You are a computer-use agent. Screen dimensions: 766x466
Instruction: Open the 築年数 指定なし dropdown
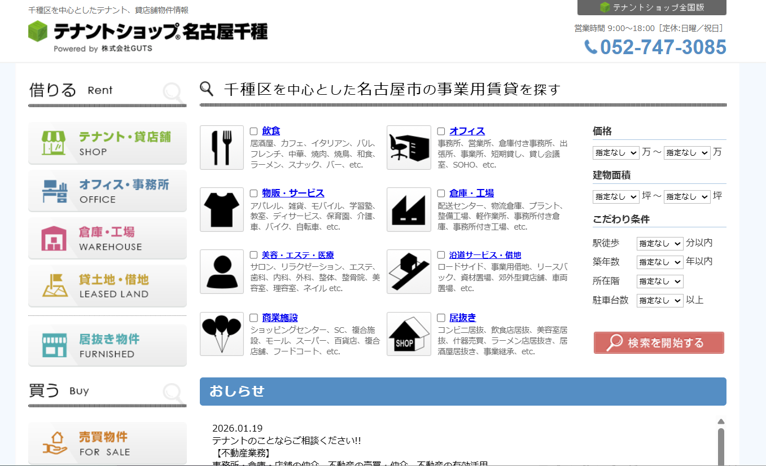click(x=659, y=261)
